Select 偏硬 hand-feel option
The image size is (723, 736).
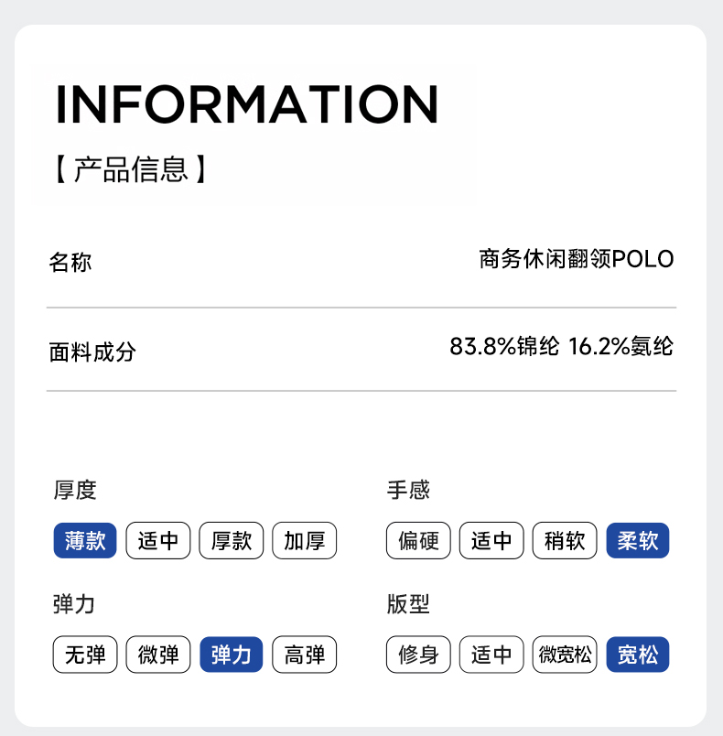(418, 541)
